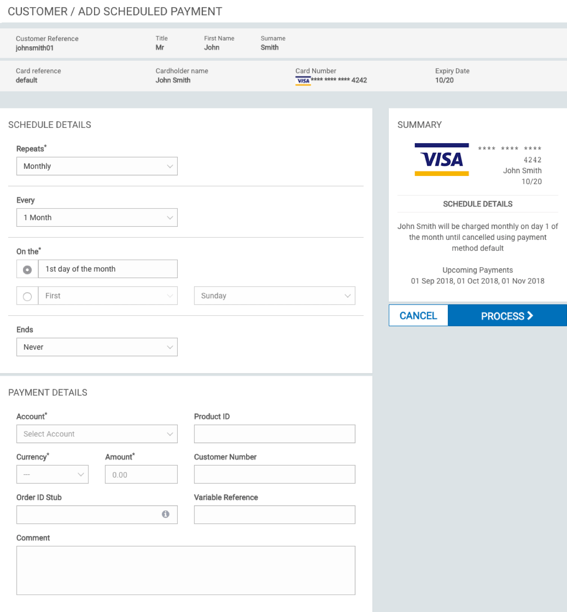Click the Process button

508,315
